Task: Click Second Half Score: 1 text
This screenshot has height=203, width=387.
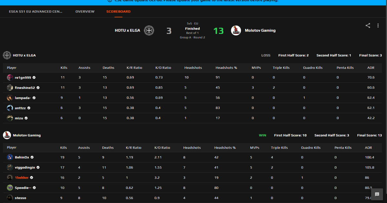Action: (334, 55)
